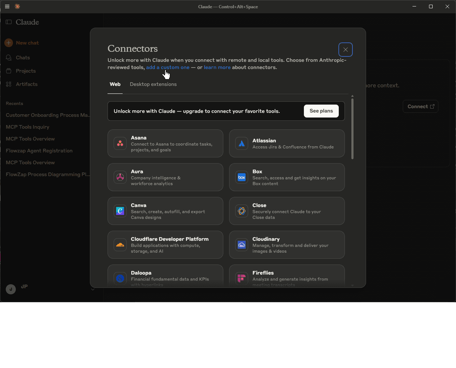Click the Asana connector icon
This screenshot has width=456, height=368.
pos(120,143)
